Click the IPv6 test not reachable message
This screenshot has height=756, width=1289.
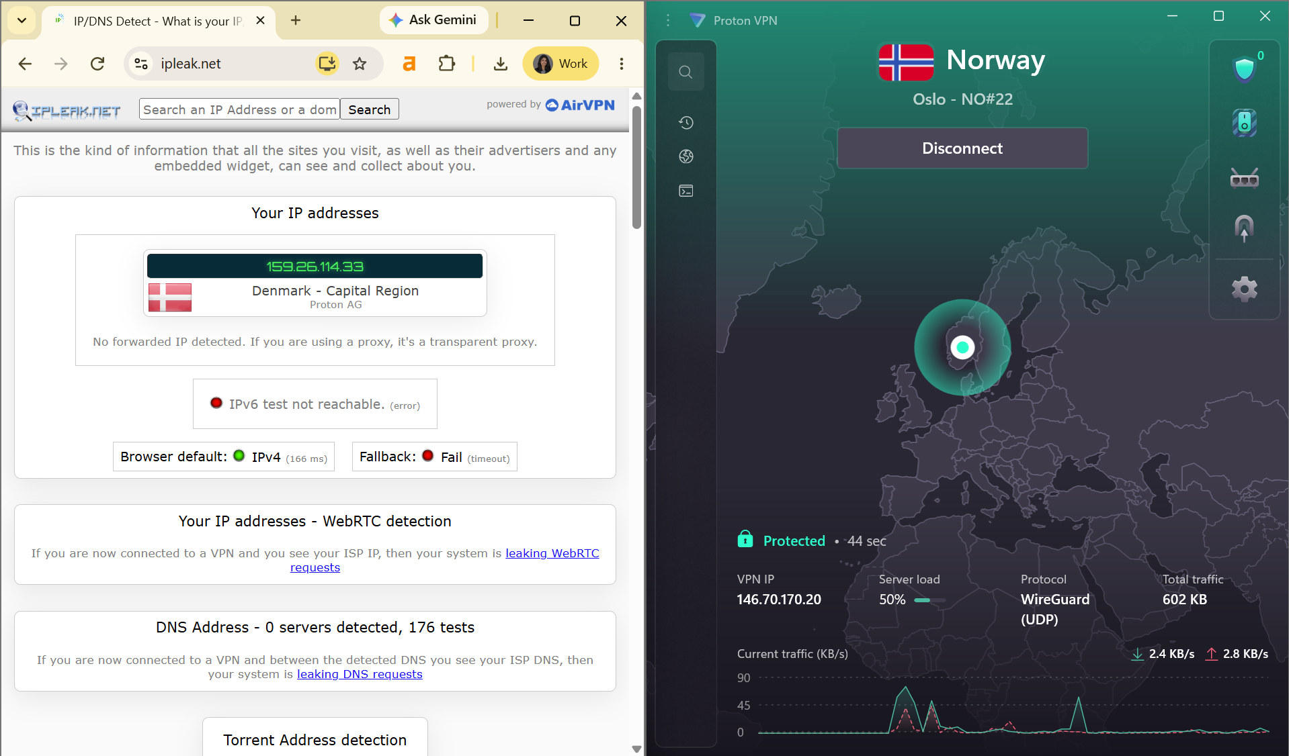coord(315,404)
